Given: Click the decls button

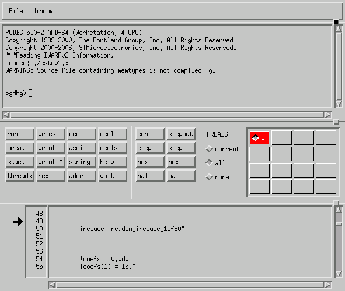Looking at the screenshot, I should (113, 148).
